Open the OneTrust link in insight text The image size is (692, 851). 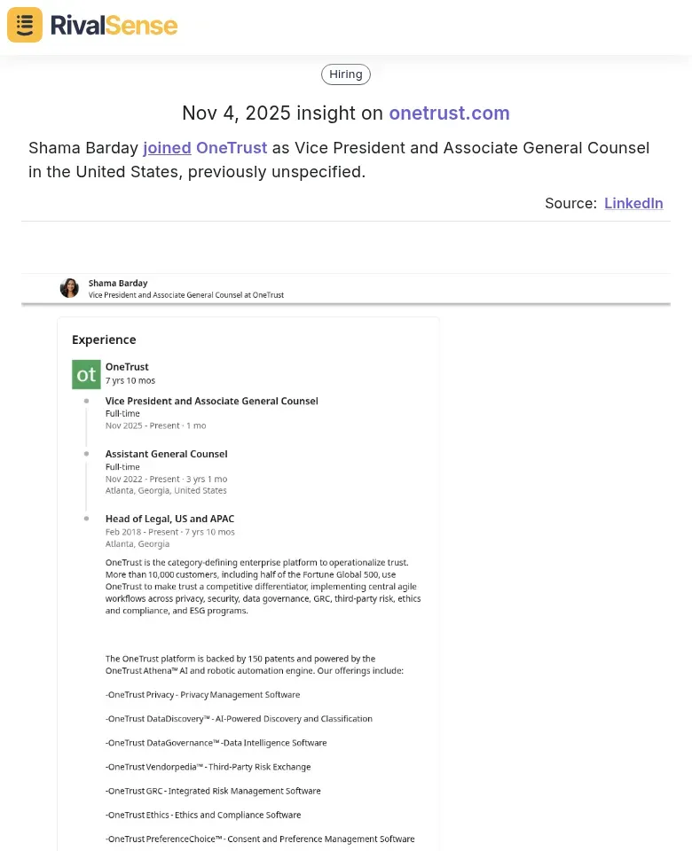[232, 148]
